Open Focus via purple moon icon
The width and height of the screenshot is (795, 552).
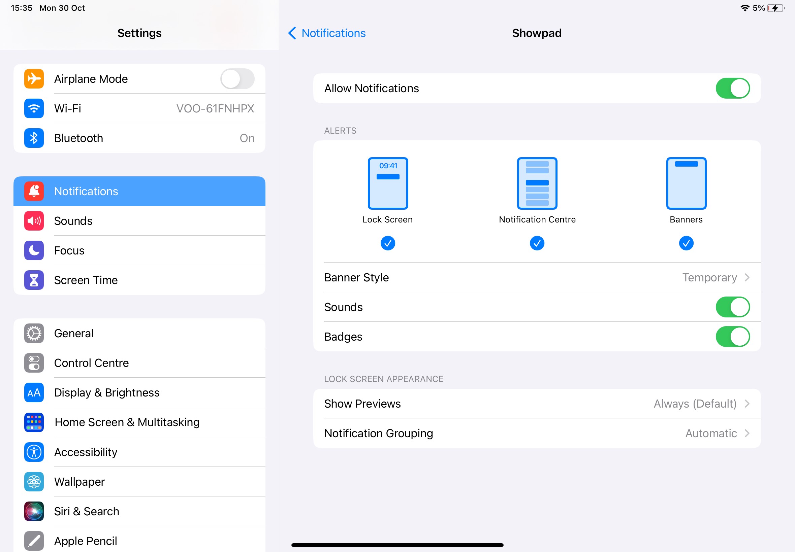pyautogui.click(x=34, y=250)
